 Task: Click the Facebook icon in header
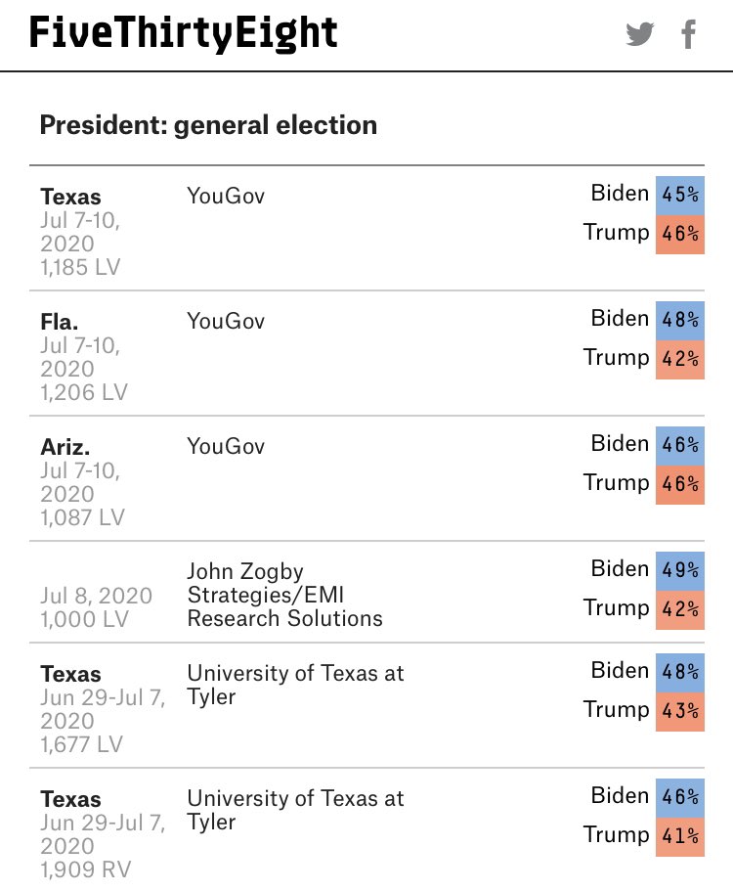click(689, 34)
